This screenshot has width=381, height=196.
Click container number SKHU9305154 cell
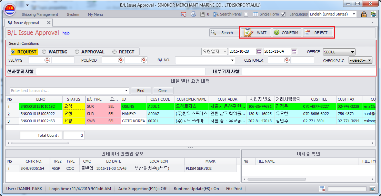click(34, 168)
